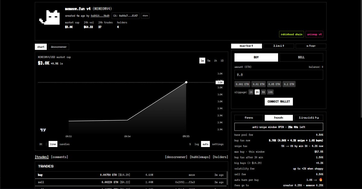Open chart settings
362x189 pixels.
218,144
